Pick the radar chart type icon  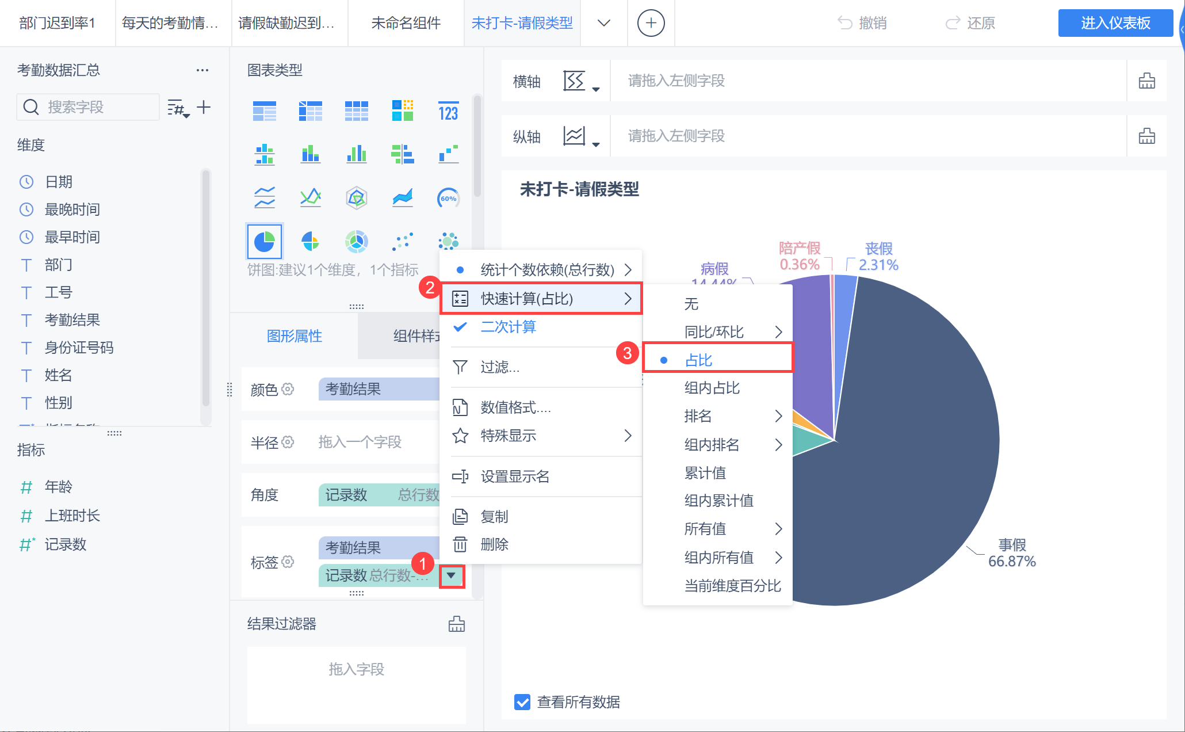357,198
